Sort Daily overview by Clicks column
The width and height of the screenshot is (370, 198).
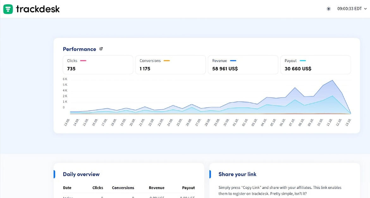point(98,188)
